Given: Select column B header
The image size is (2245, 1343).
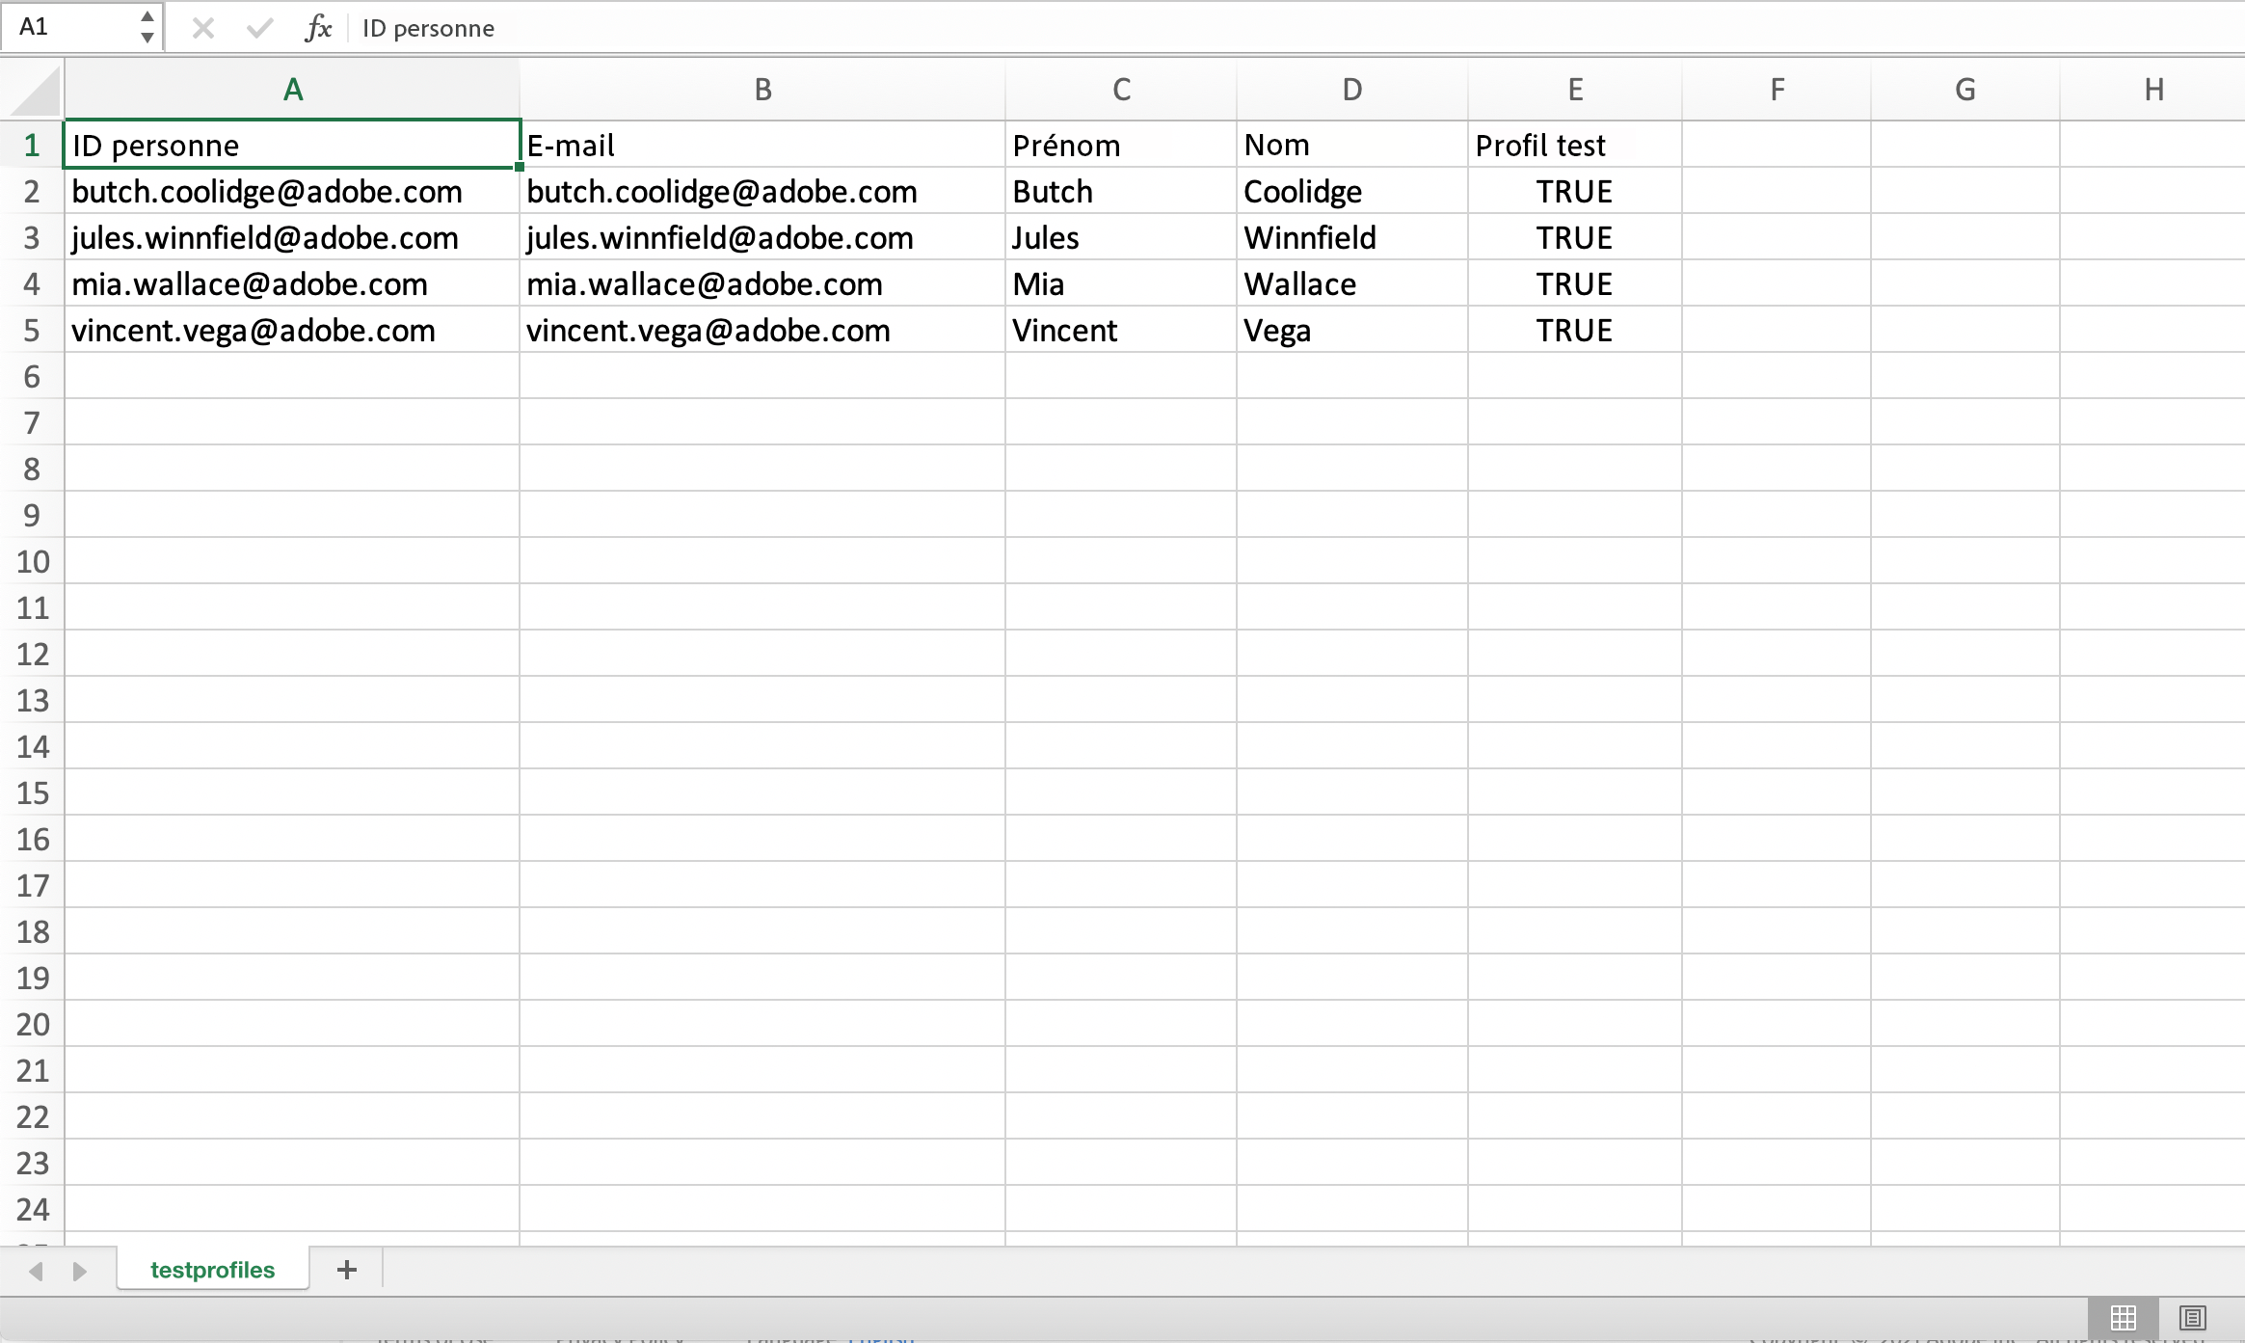Looking at the screenshot, I should pyautogui.click(x=762, y=90).
